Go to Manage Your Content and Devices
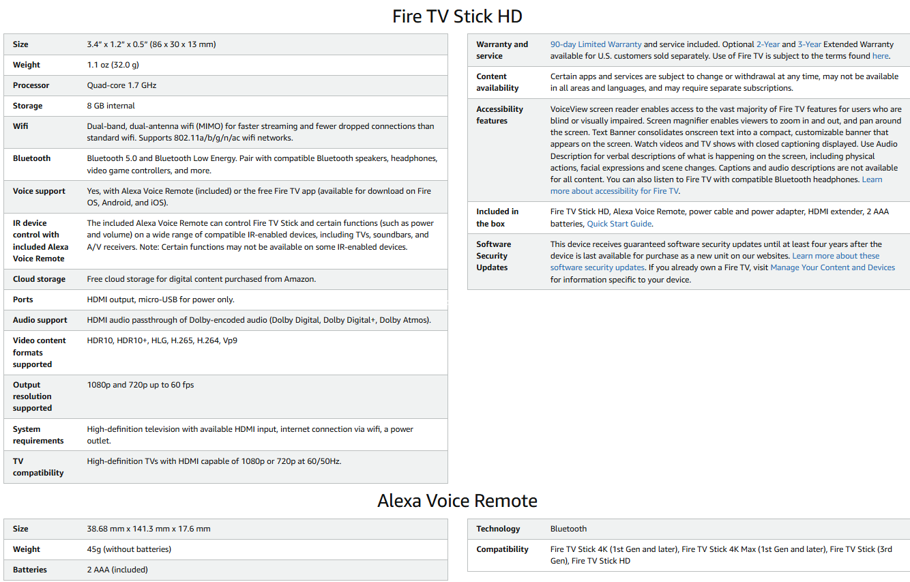Screen dimensions: 910x582 (x=832, y=267)
